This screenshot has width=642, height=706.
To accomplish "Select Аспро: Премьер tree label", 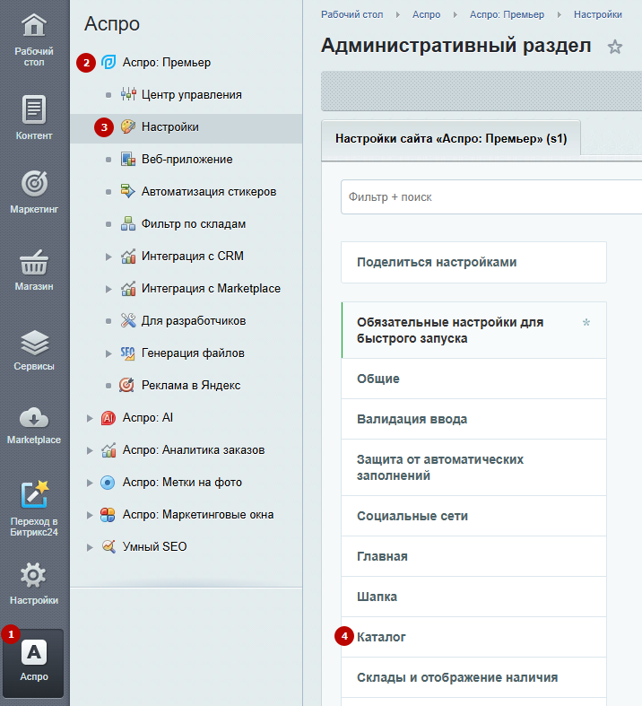I will pyautogui.click(x=167, y=63).
